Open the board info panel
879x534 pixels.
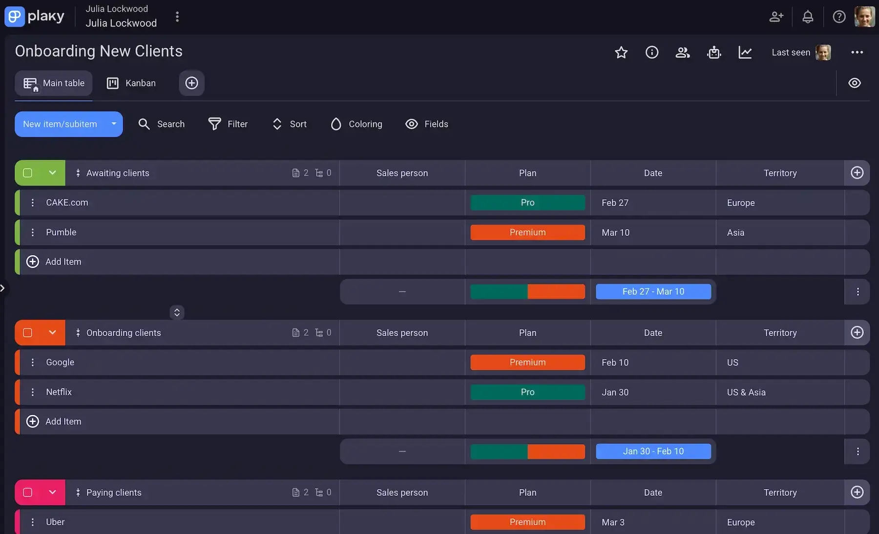tap(652, 52)
